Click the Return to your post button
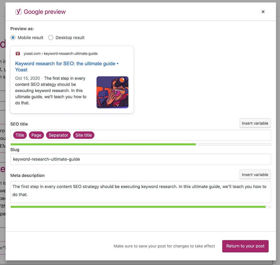280x265 pixels. click(x=245, y=246)
